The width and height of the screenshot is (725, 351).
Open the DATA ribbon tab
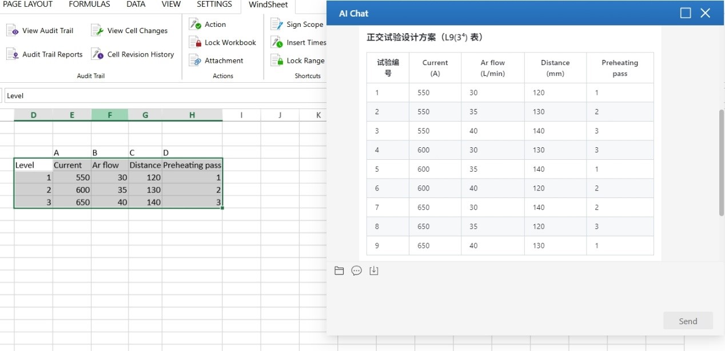coord(136,5)
